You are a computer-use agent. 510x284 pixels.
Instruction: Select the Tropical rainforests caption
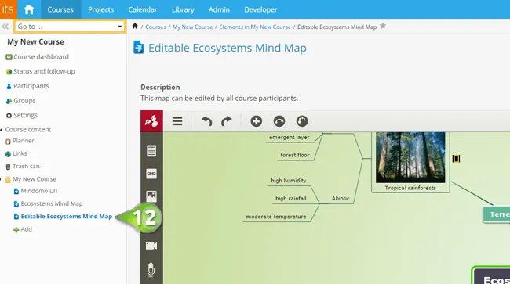410,188
